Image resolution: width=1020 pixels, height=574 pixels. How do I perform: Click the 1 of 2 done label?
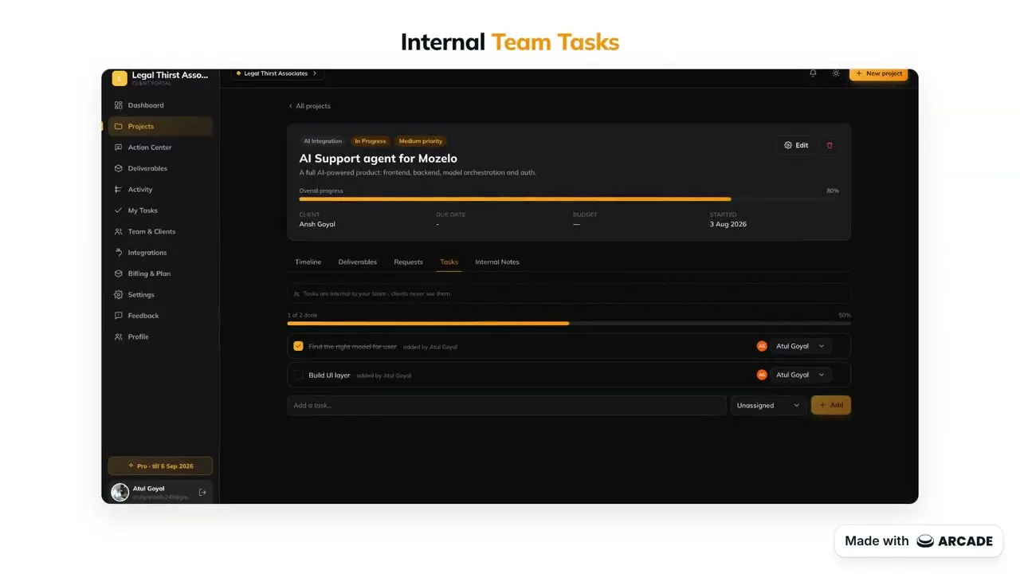[303, 316]
